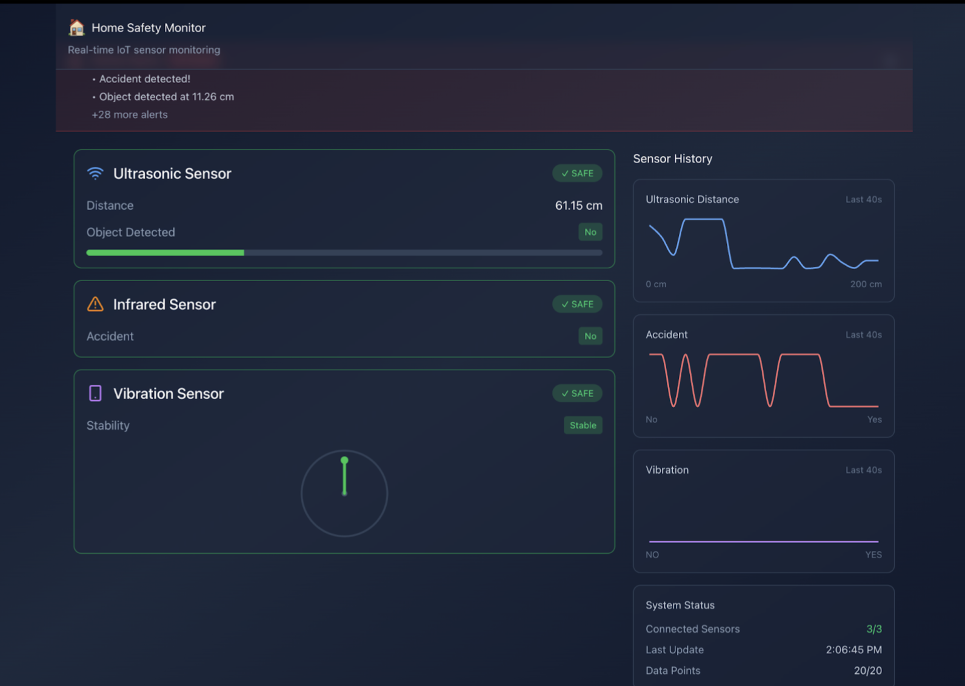Click the Ultrasonic Sensor wifi icon
This screenshot has width=965, height=686.
point(95,173)
